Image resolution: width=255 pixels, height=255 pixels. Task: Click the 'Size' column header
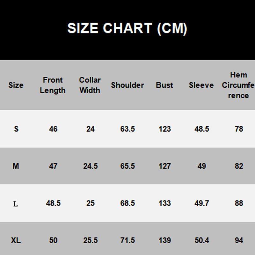click(16, 85)
